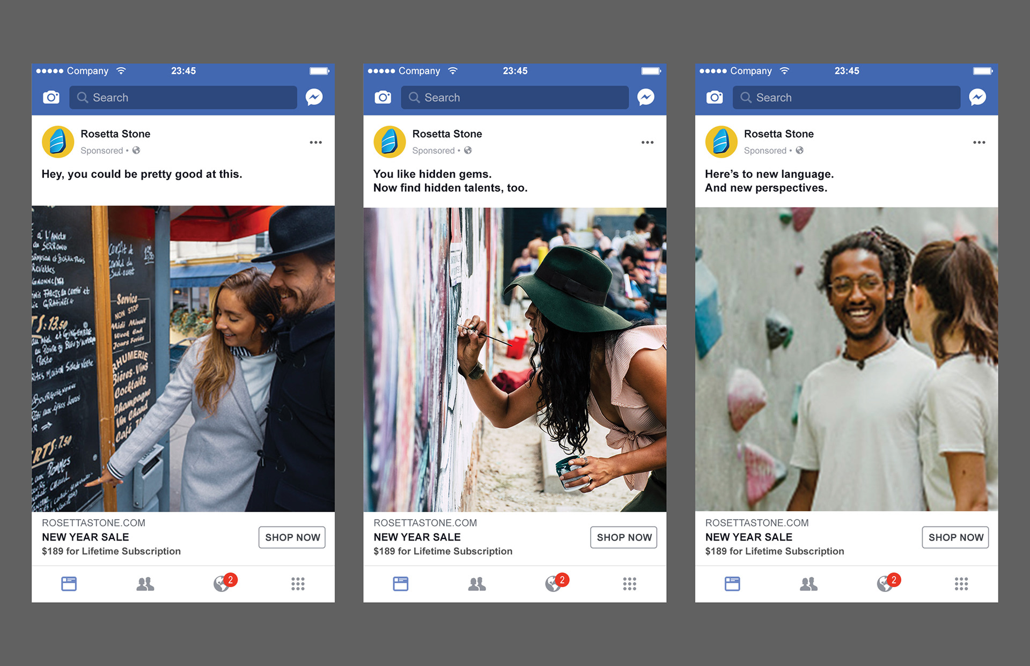Click the NEW YEAR SALE headline in the right ad
The height and width of the screenshot is (666, 1030).
pyautogui.click(x=749, y=537)
